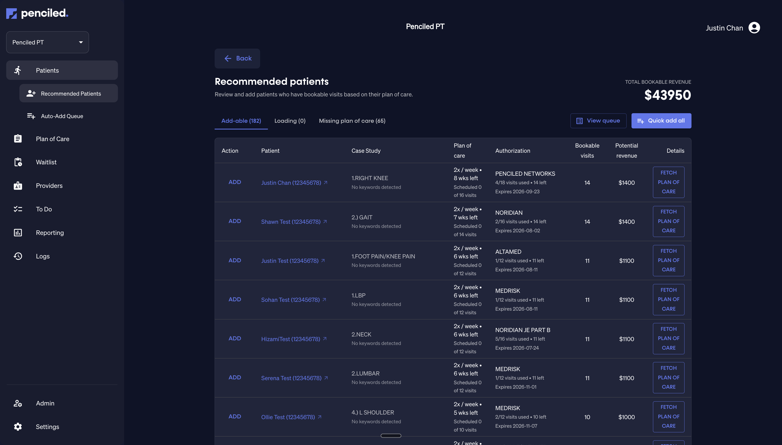
Task: Click ADD for Justin Chan
Action: [x=235, y=182]
